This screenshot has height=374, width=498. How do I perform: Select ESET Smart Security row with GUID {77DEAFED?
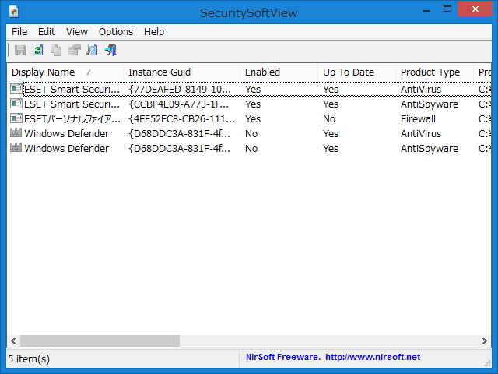tap(249, 89)
